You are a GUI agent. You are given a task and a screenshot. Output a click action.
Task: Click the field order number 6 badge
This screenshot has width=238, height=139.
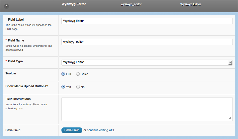[6, 6]
